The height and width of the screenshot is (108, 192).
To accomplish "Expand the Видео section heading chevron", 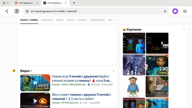I will click(x=31, y=71).
